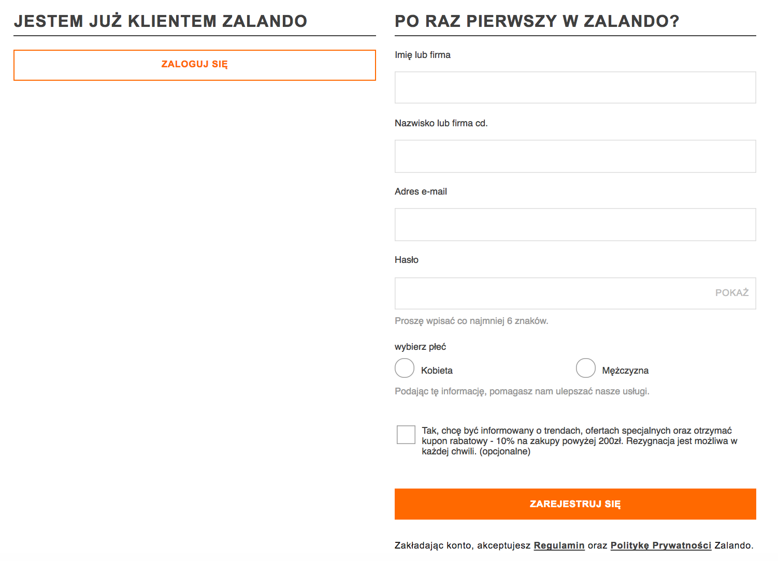Screen dimensions: 778x561
Task: Click the 'Nazwisko lub firma cd.' label text
Action: (441, 123)
